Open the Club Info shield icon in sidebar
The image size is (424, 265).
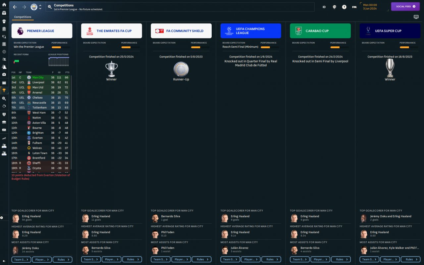click(x=4, y=114)
